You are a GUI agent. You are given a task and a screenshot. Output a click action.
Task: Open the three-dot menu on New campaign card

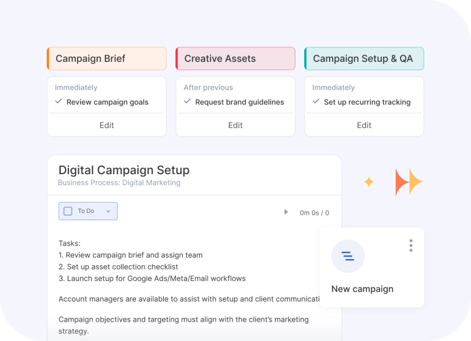[411, 245]
